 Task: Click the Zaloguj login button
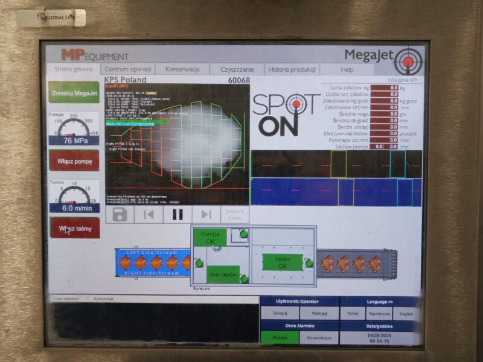click(280, 313)
